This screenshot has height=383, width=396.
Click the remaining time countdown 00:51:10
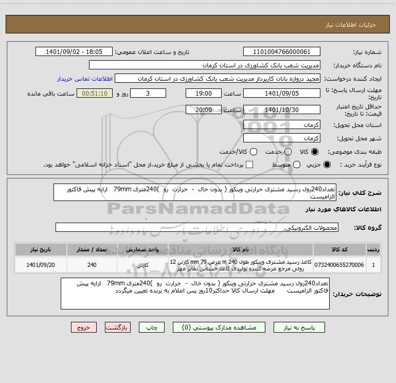[x=95, y=93]
